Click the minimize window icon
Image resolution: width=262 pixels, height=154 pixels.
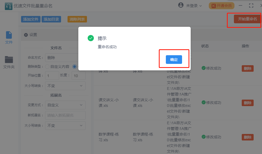[240, 5]
